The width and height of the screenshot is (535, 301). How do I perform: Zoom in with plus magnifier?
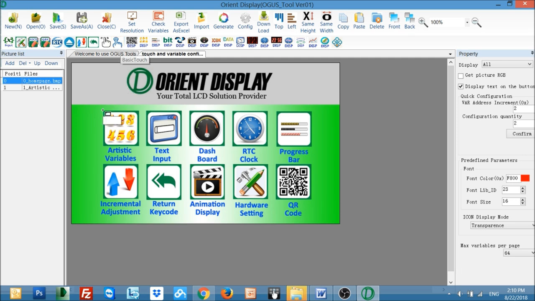pyautogui.click(x=423, y=22)
